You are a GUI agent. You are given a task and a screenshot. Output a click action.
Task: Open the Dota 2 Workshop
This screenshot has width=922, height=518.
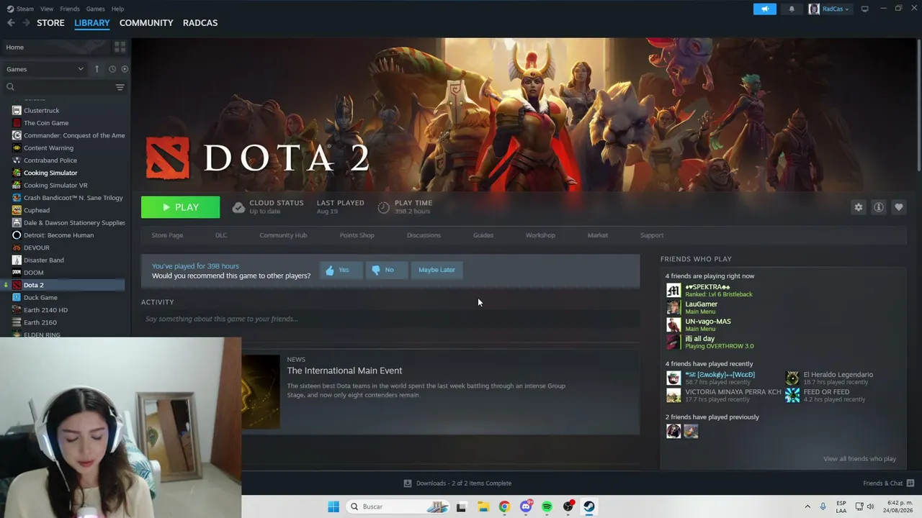(x=540, y=235)
